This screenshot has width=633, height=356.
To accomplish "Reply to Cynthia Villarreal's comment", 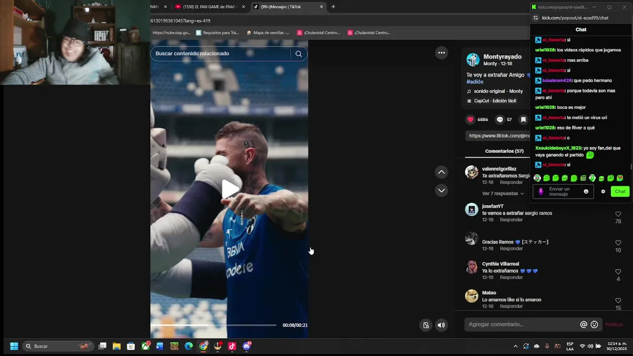I will [x=511, y=277].
